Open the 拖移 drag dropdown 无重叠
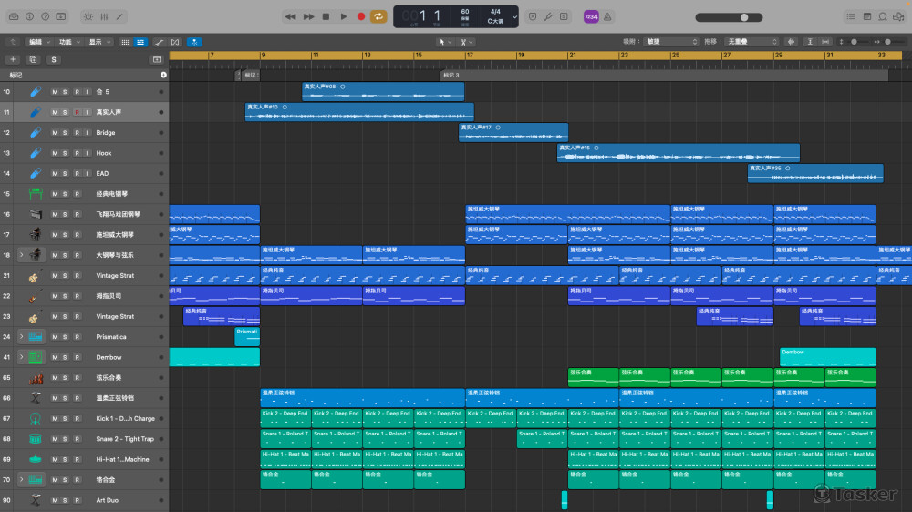The width and height of the screenshot is (912, 512). pos(751,42)
